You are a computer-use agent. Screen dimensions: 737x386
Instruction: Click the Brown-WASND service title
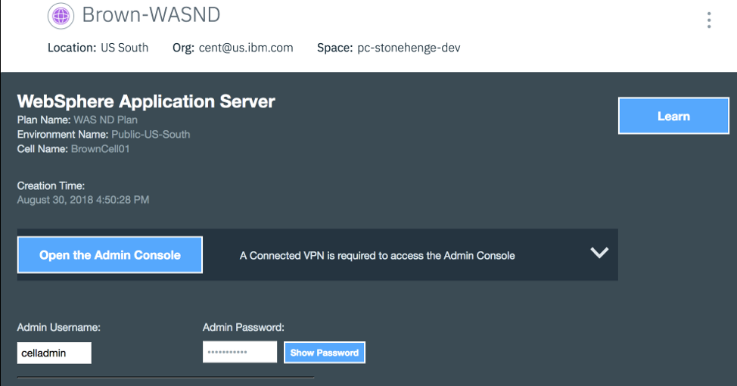[151, 15]
